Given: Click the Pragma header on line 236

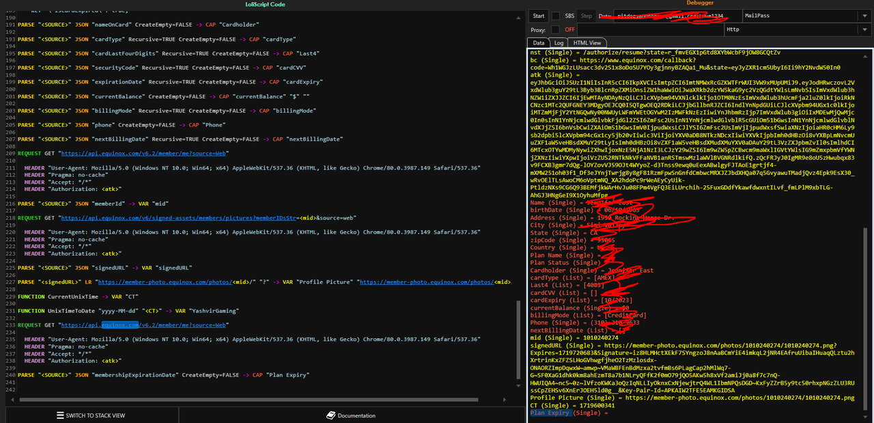Looking at the screenshot, I should click(66, 346).
